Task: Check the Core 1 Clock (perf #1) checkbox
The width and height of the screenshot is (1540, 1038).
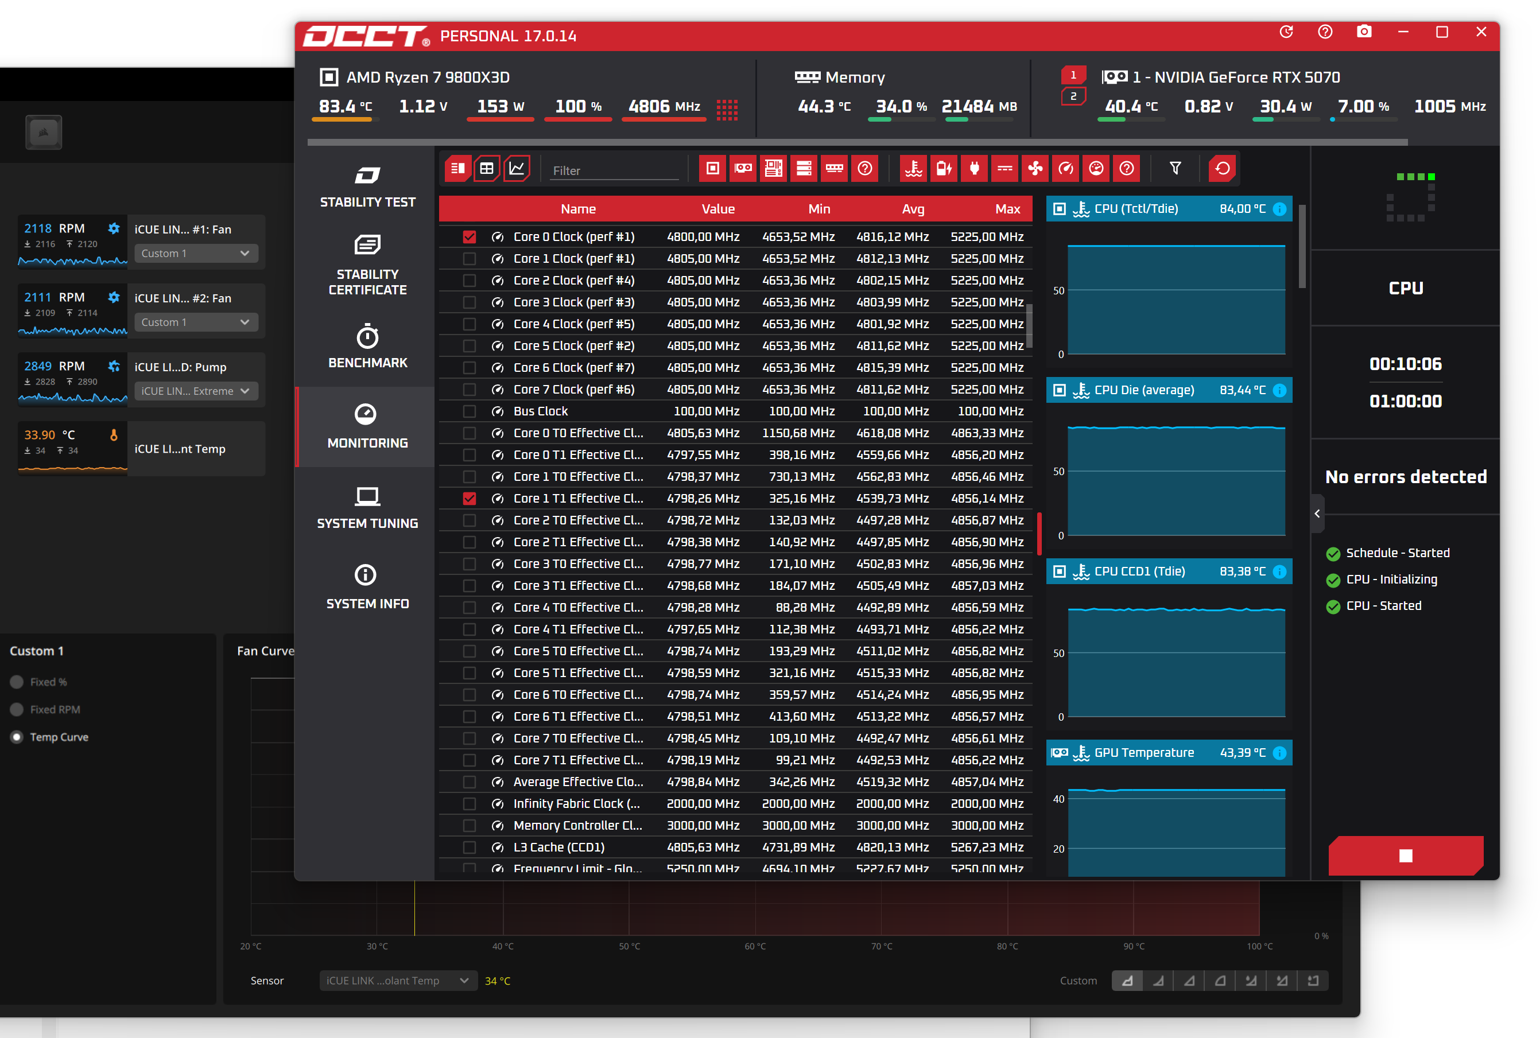Action: click(x=470, y=259)
